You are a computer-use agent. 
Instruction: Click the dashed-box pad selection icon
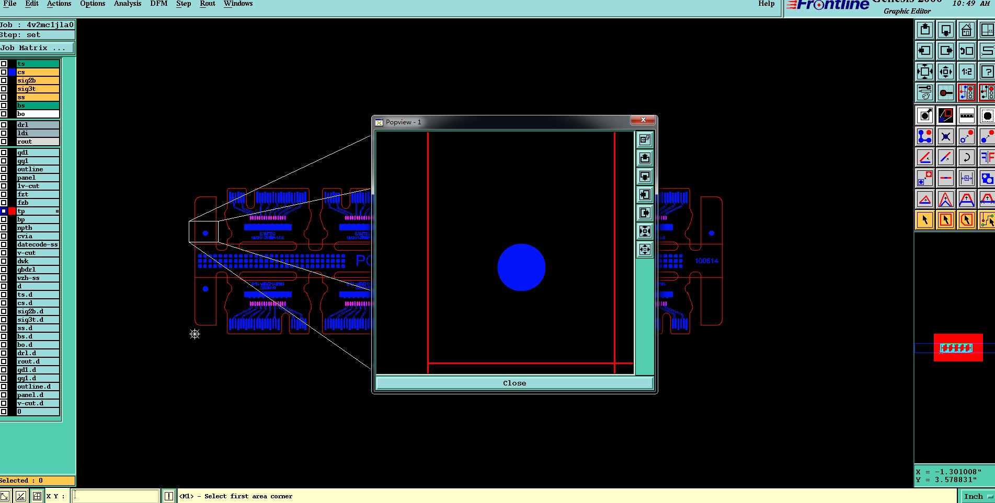(987, 115)
